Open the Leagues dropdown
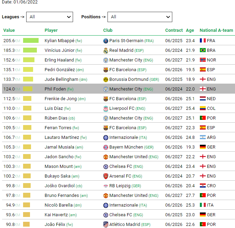The width and height of the screenshot is (235, 228). pos(50,17)
